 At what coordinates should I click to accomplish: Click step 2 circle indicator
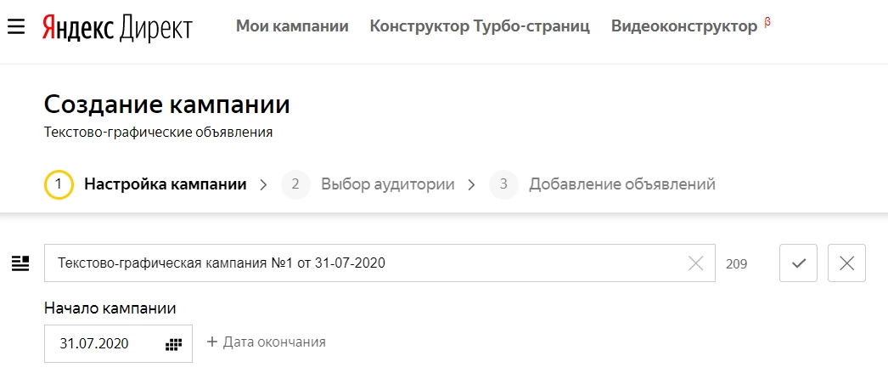tap(295, 184)
